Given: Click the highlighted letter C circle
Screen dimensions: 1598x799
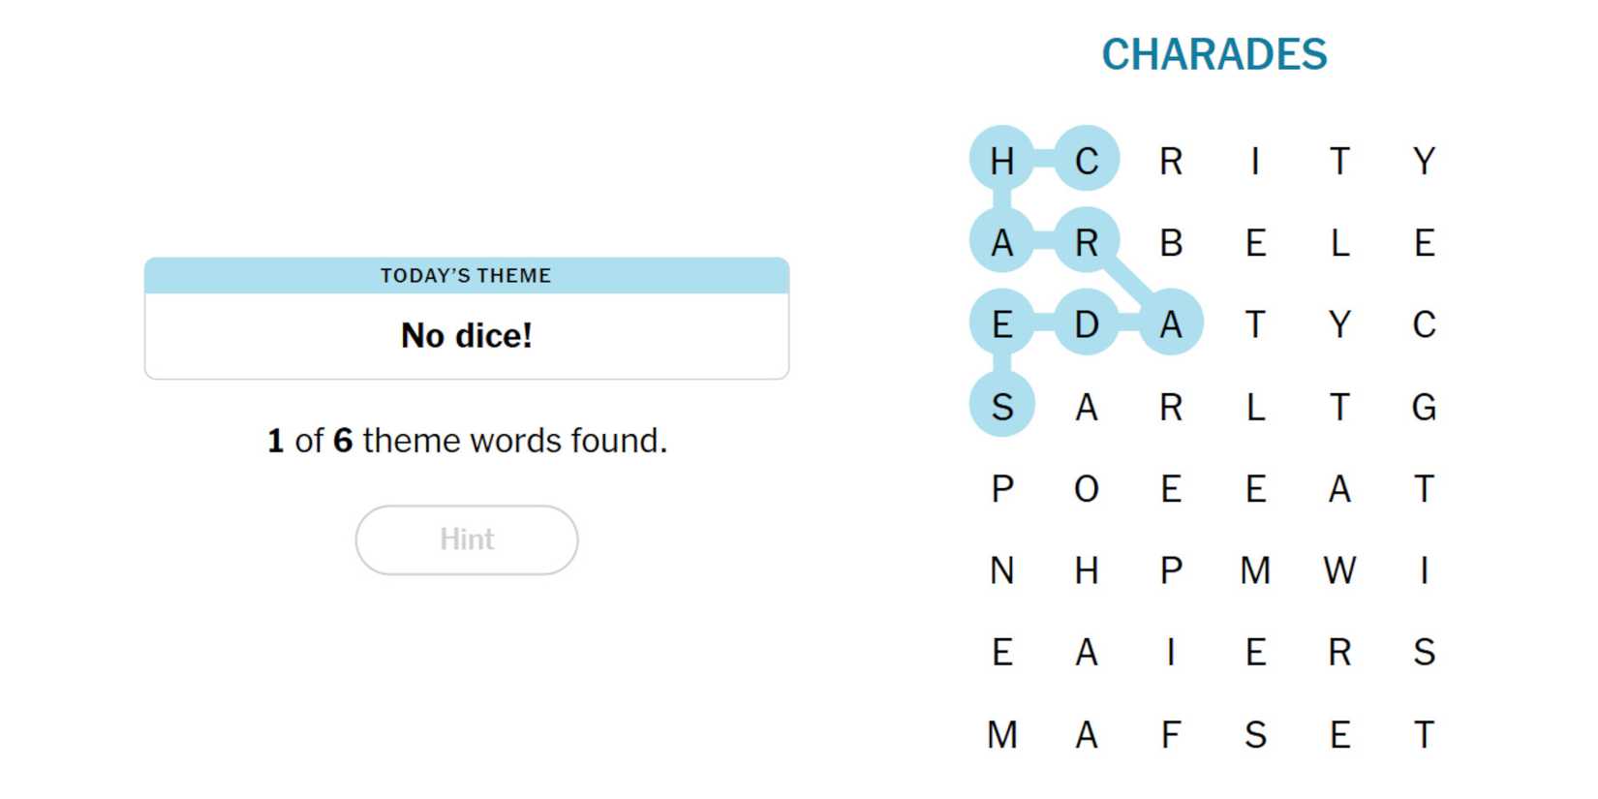Looking at the screenshot, I should click(1086, 159).
